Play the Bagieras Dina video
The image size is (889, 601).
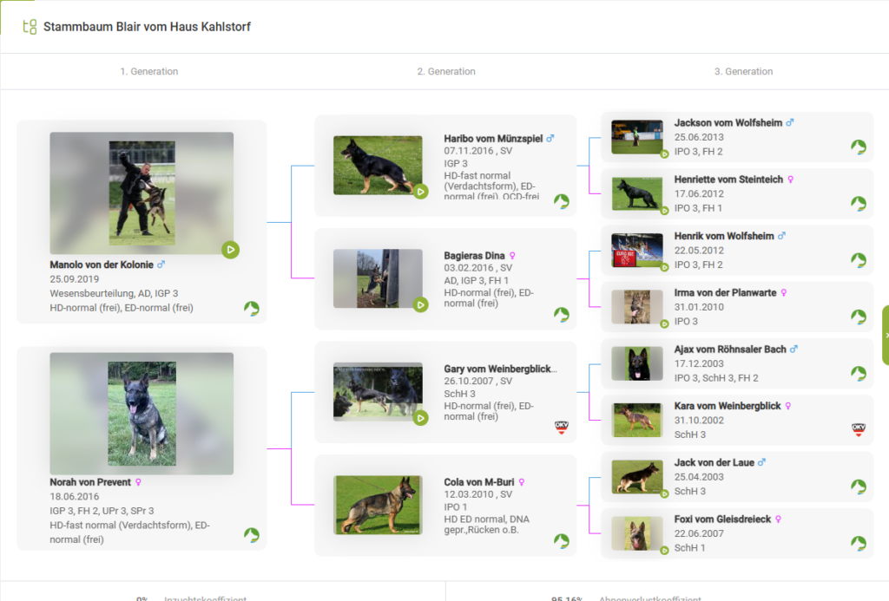coord(420,304)
